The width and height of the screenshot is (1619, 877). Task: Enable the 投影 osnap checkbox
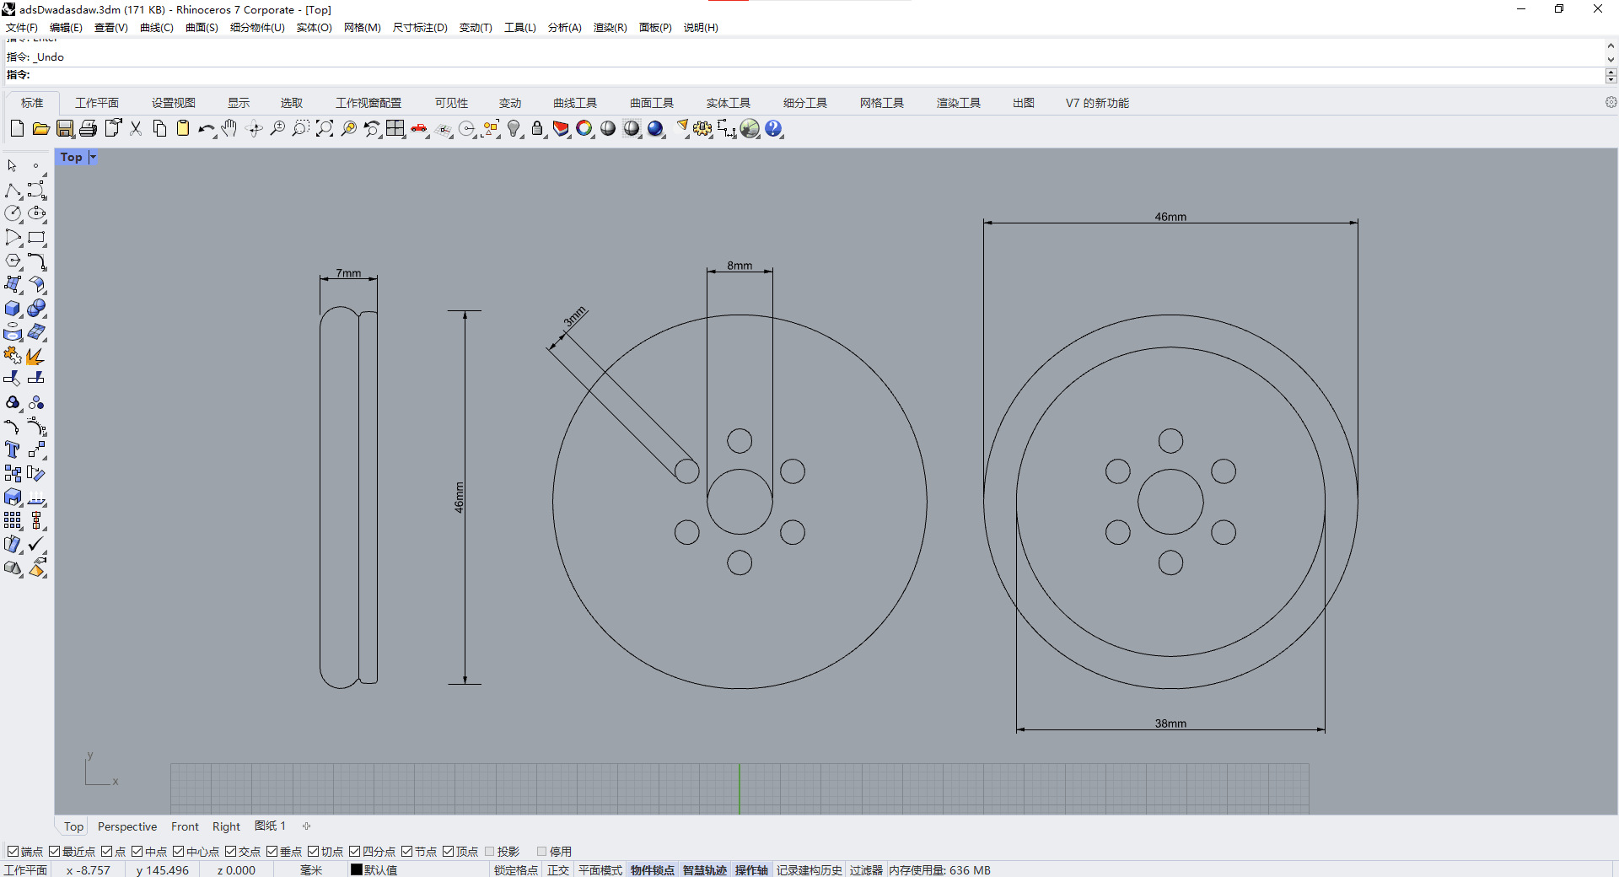490,852
